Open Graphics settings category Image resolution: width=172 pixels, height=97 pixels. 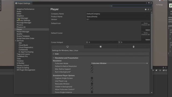[20, 16]
